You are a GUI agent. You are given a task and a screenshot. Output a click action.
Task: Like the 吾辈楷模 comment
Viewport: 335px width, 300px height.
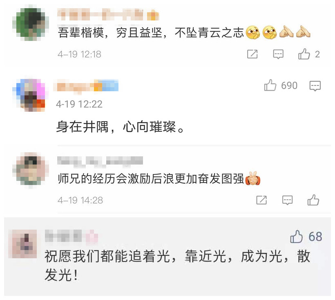pyautogui.click(x=304, y=54)
